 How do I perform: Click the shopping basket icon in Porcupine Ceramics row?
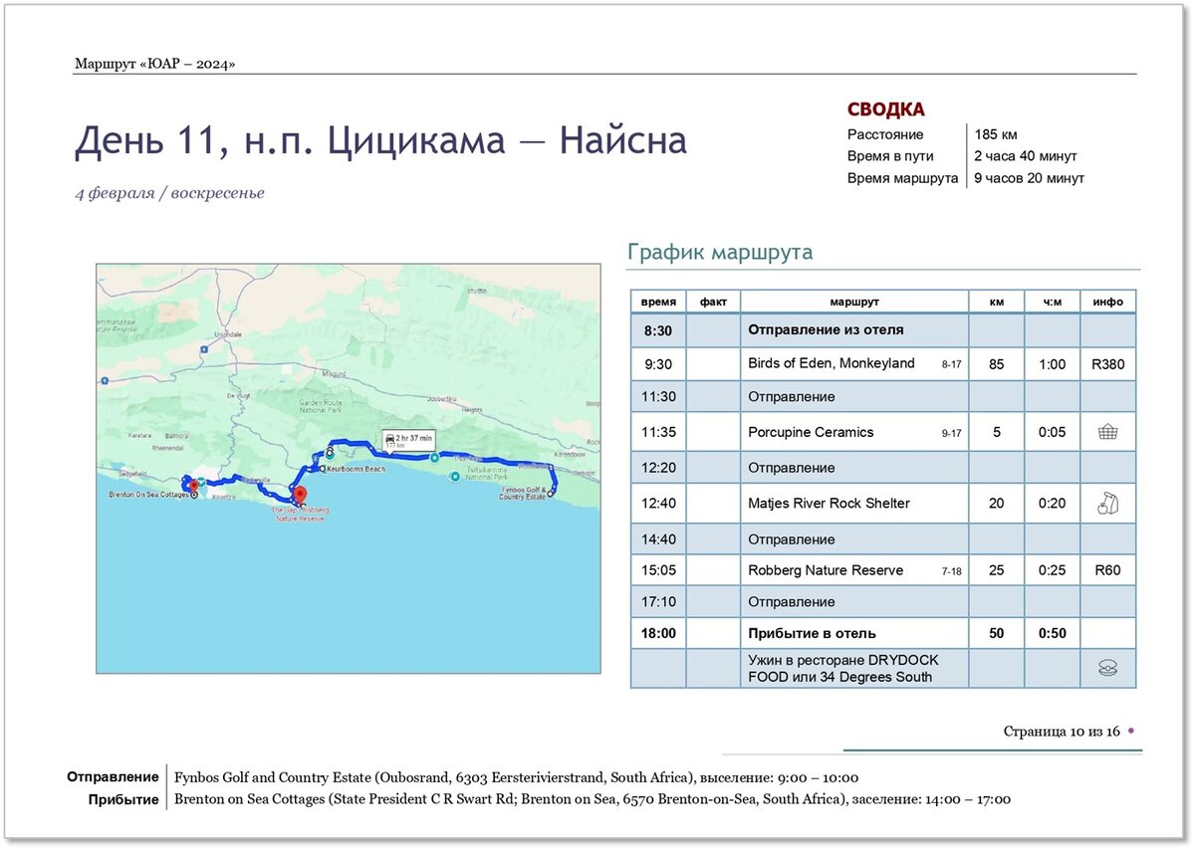(1107, 432)
